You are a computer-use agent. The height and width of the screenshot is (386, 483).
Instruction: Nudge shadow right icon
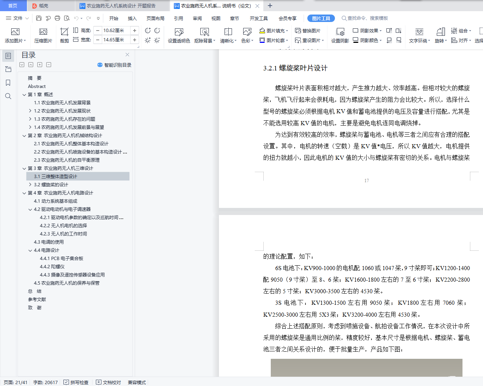click(x=398, y=40)
